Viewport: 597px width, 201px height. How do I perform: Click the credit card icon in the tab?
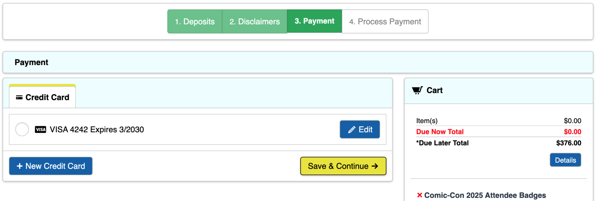[x=19, y=98]
